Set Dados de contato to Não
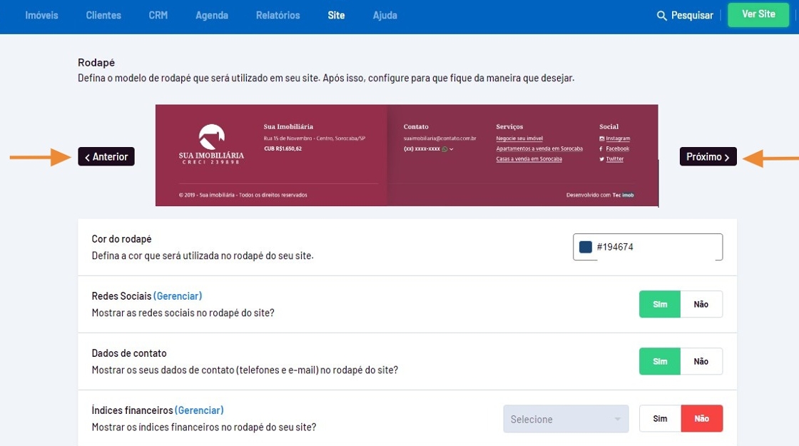This screenshot has height=446, width=799. click(x=701, y=361)
